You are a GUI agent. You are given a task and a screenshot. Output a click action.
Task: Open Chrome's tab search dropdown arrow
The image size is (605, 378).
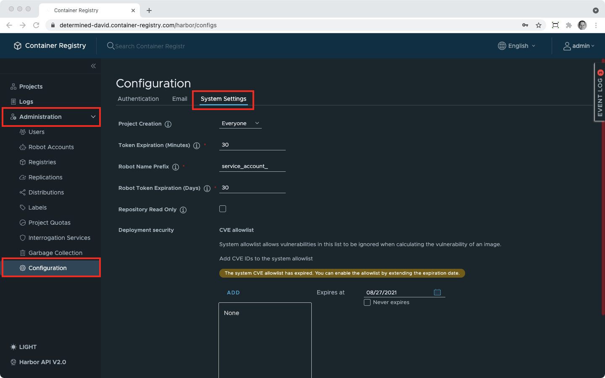(595, 10)
